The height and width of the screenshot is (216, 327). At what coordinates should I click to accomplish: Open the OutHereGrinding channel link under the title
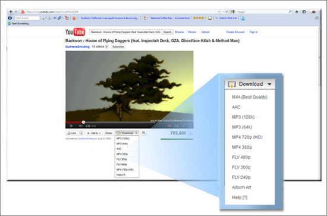point(77,47)
